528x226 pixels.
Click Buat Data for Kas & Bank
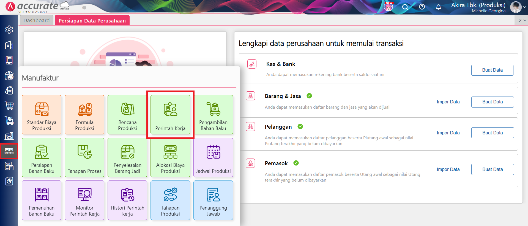[492, 70]
